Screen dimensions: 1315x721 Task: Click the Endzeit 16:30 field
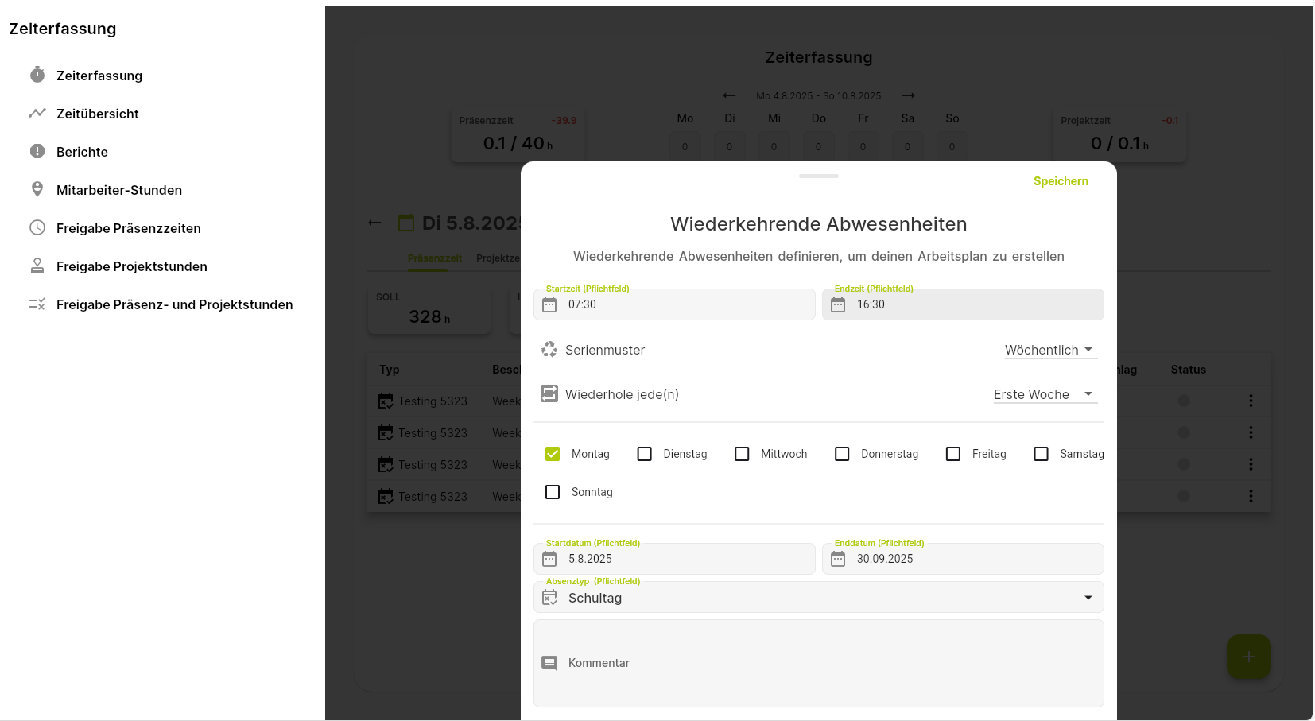pyautogui.click(x=963, y=304)
